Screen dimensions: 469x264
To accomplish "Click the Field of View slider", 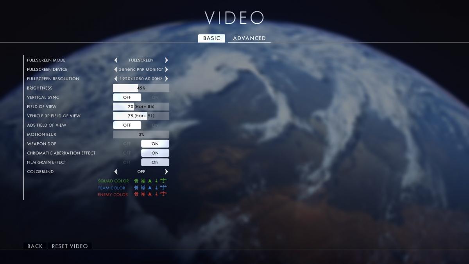I will pyautogui.click(x=141, y=106).
